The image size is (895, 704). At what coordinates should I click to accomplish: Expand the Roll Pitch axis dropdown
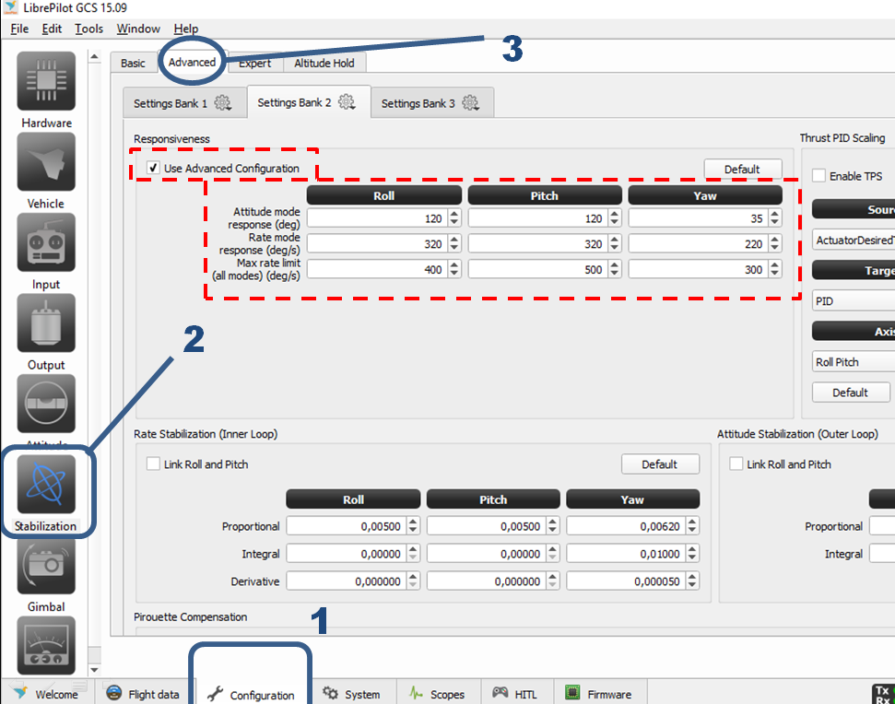click(853, 362)
